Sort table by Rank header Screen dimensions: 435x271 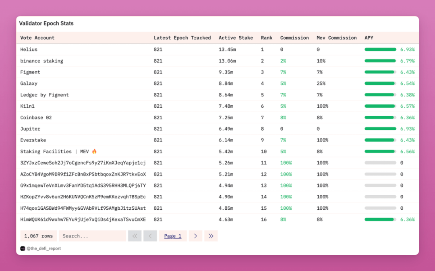pyautogui.click(x=266, y=38)
